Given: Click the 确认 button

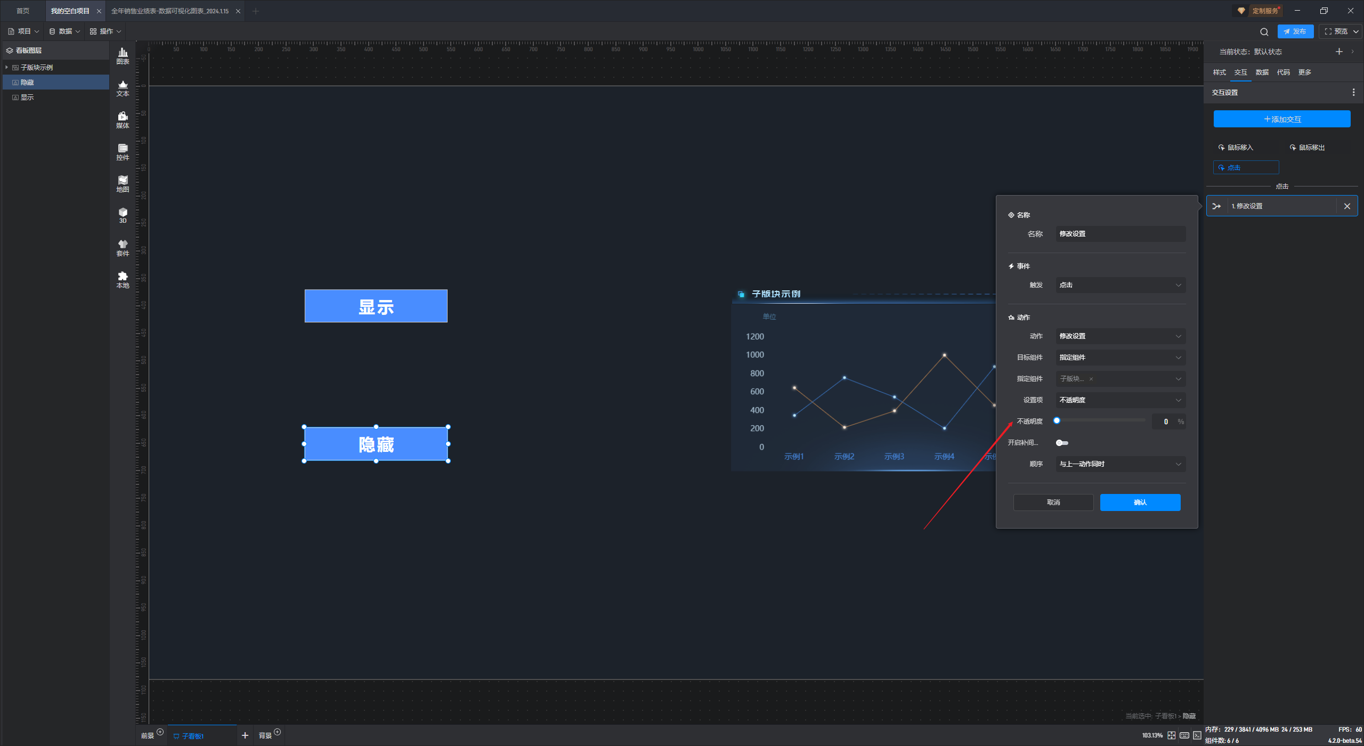Looking at the screenshot, I should pyautogui.click(x=1140, y=502).
